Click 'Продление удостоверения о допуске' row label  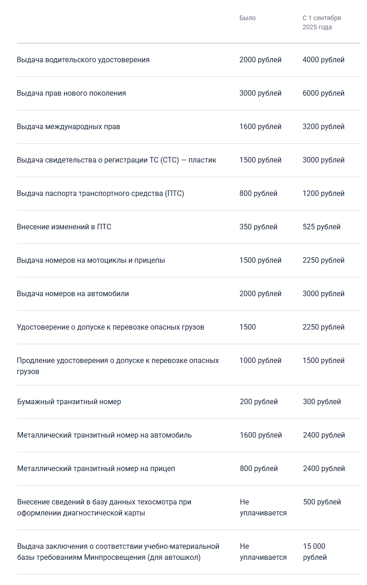pyautogui.click(x=118, y=366)
